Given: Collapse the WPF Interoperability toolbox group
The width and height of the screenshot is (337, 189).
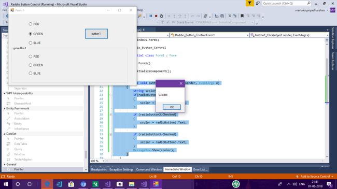Looking at the screenshot, I should (x=5, y=93).
